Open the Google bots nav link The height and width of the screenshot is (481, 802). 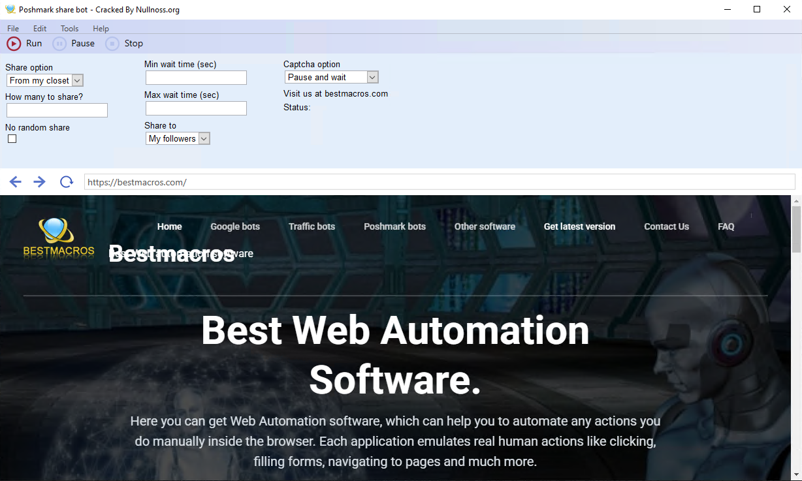coord(235,226)
